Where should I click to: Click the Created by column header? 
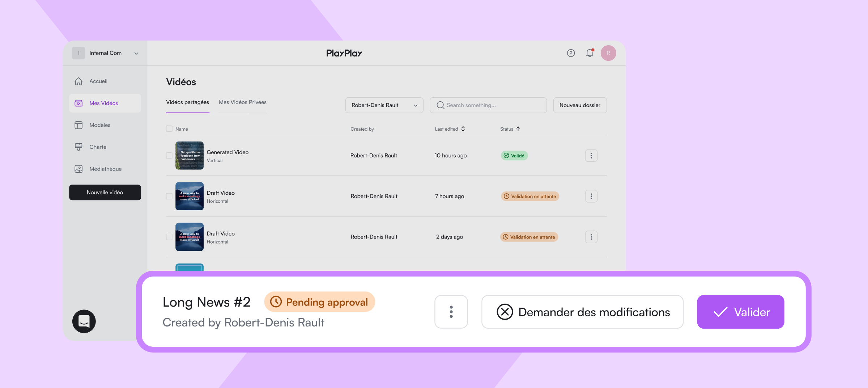point(362,129)
